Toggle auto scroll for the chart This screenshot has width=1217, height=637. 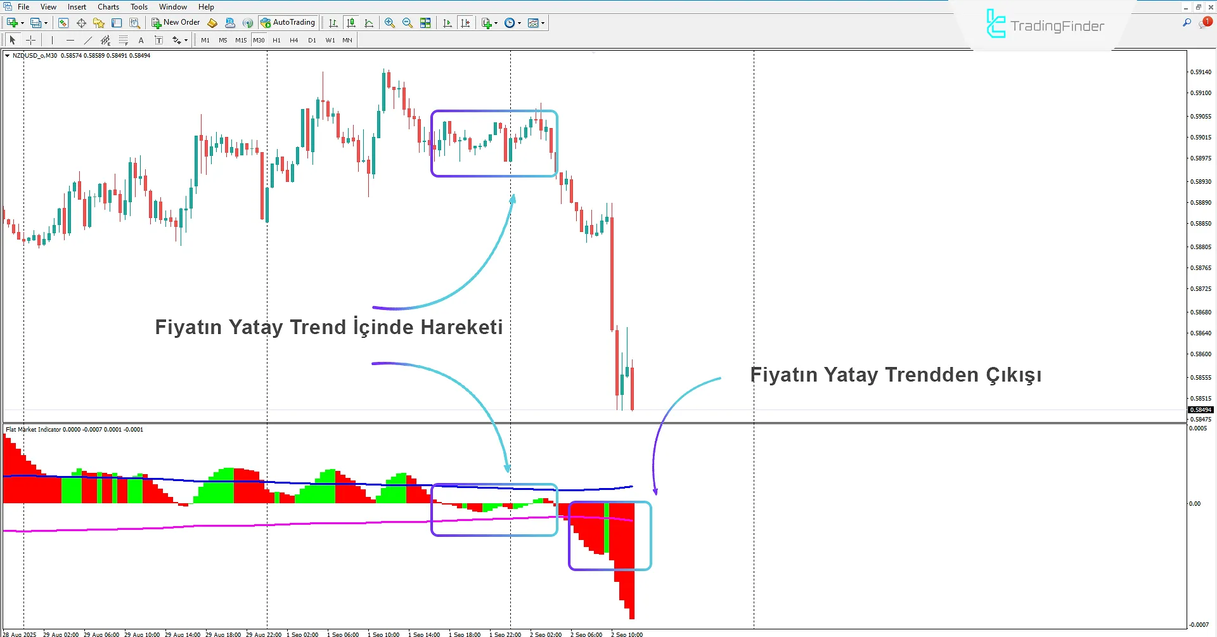click(x=447, y=23)
